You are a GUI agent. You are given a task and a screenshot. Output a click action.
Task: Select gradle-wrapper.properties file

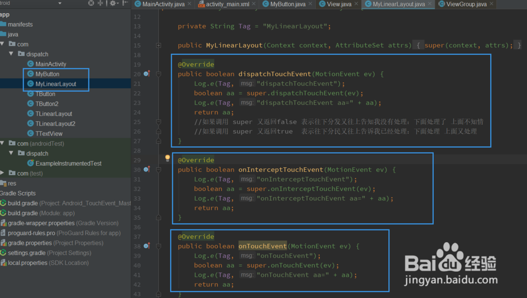(x=63, y=223)
